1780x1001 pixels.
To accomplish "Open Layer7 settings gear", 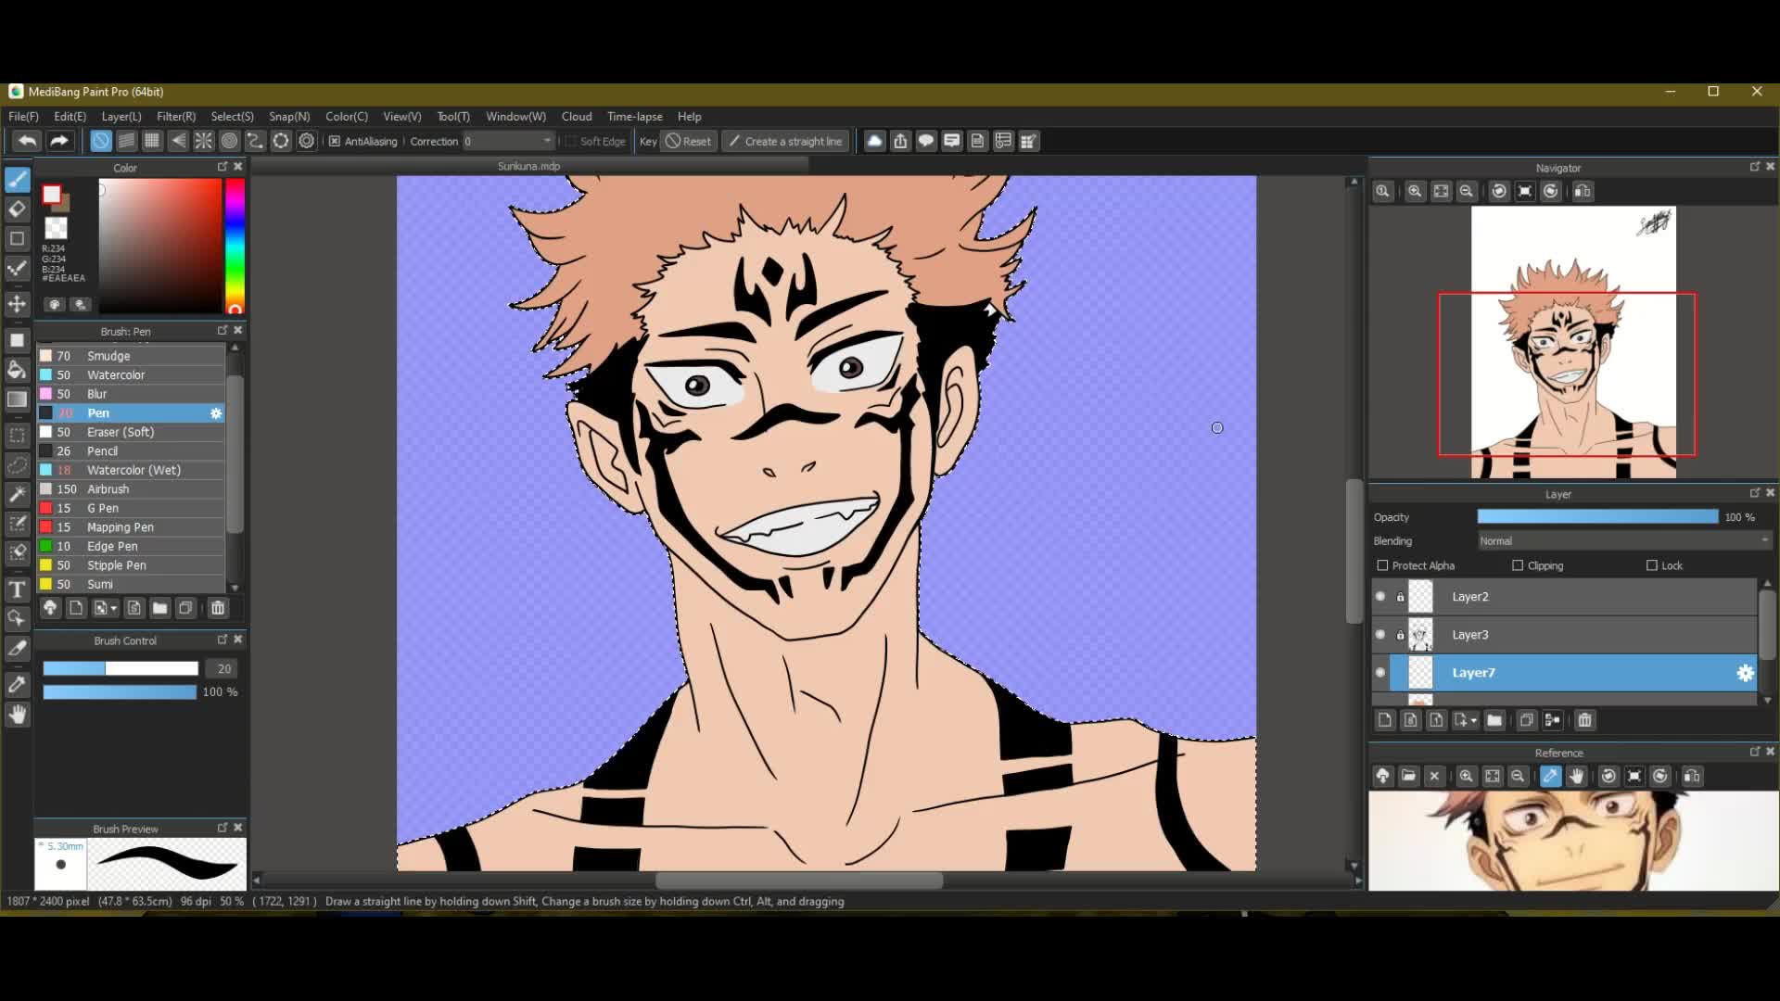I will pyautogui.click(x=1745, y=673).
